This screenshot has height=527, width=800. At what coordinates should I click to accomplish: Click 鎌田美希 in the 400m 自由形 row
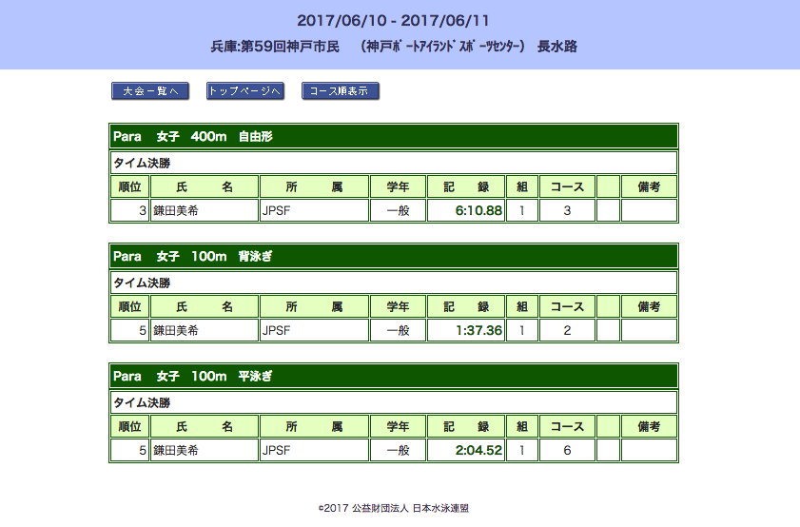click(x=176, y=210)
